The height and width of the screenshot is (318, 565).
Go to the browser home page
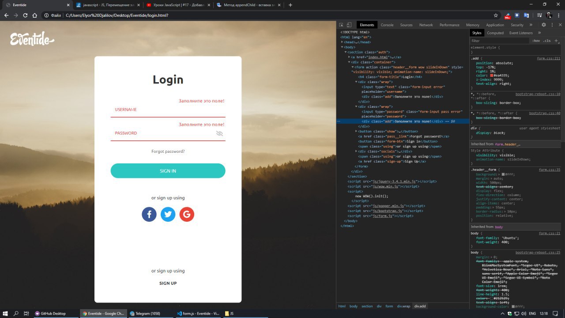35,15
